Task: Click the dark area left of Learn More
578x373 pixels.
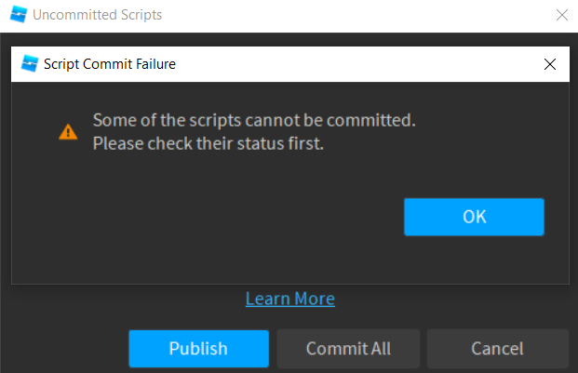Action: pos(121,299)
